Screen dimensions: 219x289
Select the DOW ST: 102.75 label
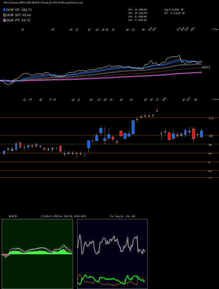(19, 10)
